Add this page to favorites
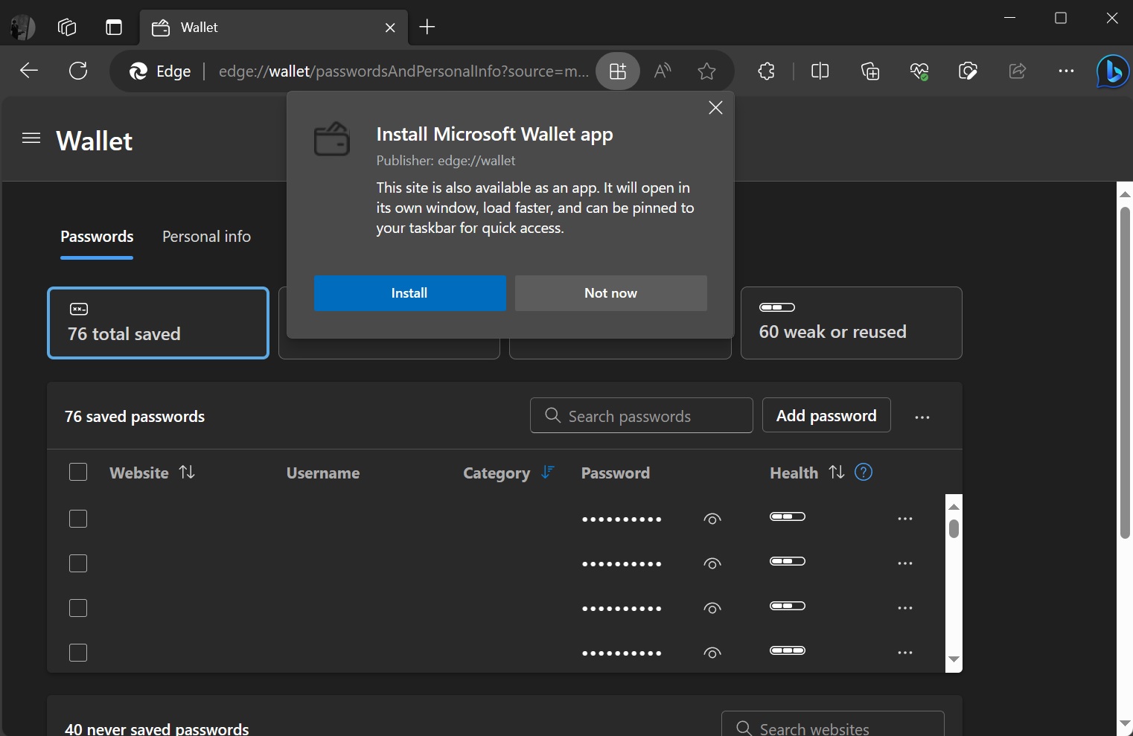Viewport: 1133px width, 736px height. (706, 71)
